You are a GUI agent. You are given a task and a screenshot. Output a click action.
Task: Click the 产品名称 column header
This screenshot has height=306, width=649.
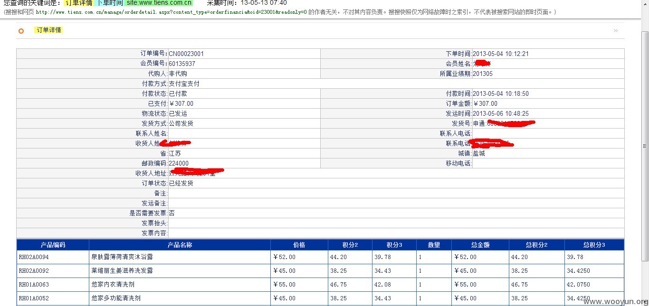[180, 245]
